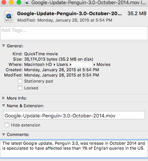148x161 pixels.
Task: Click inside the Comments text box
Action: point(74,149)
